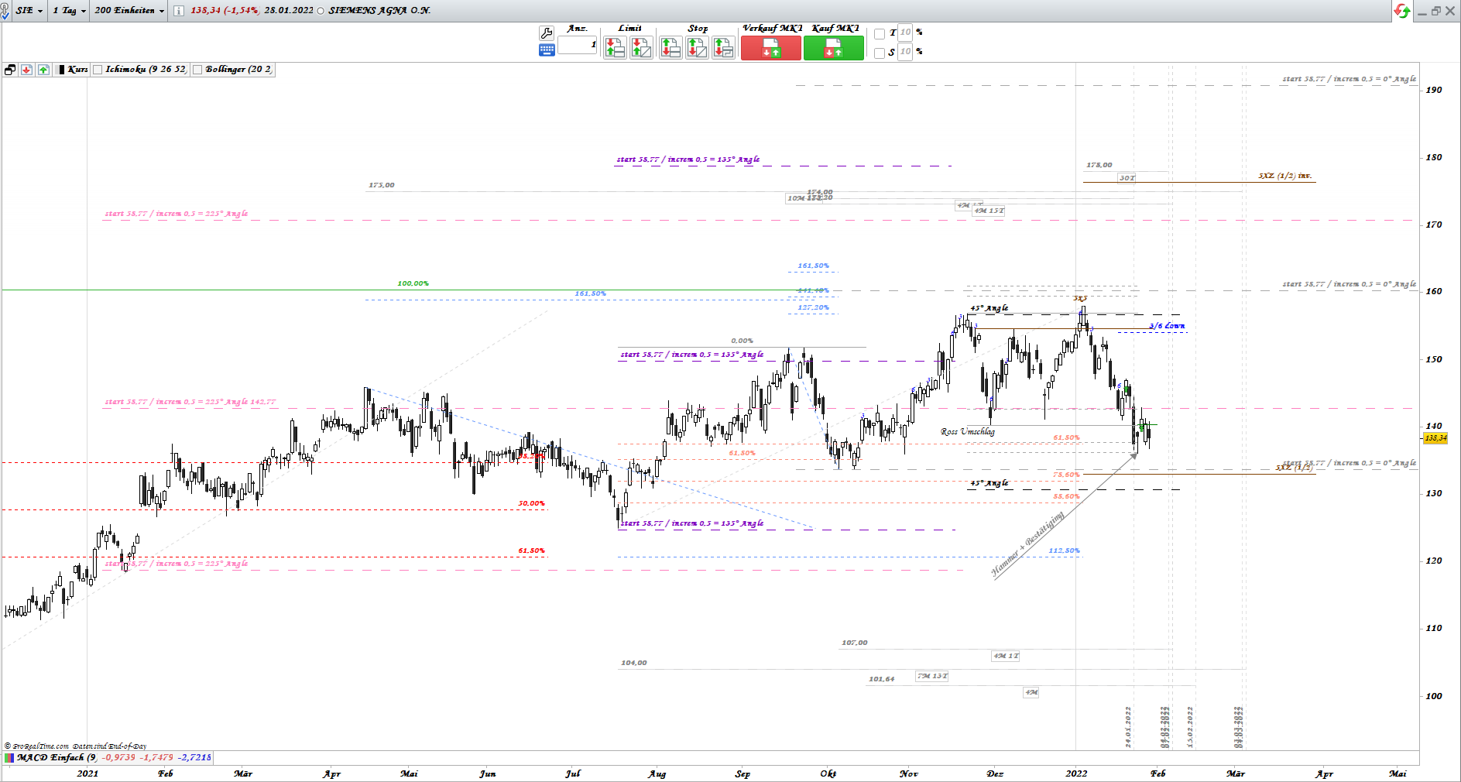The image size is (1461, 782).
Task: Click the third Stop order icon
Action: [723, 49]
